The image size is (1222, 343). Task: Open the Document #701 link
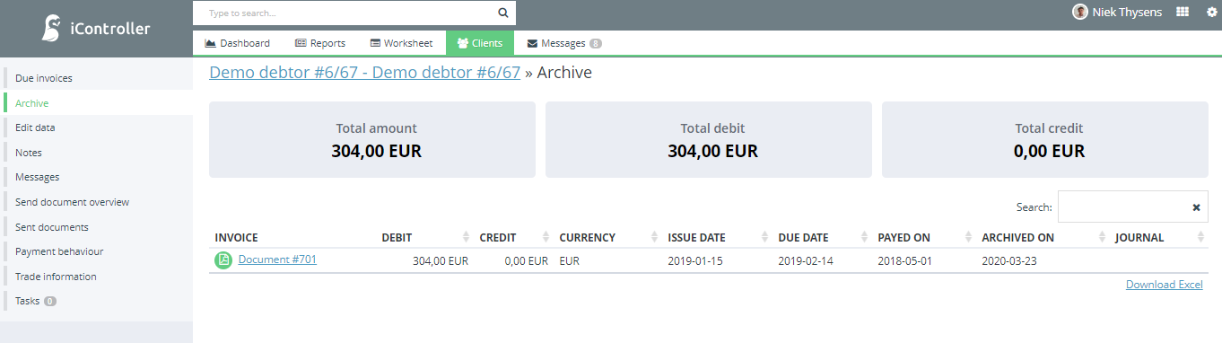277,259
